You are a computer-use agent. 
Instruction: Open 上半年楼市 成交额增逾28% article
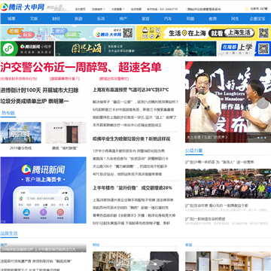(132, 187)
